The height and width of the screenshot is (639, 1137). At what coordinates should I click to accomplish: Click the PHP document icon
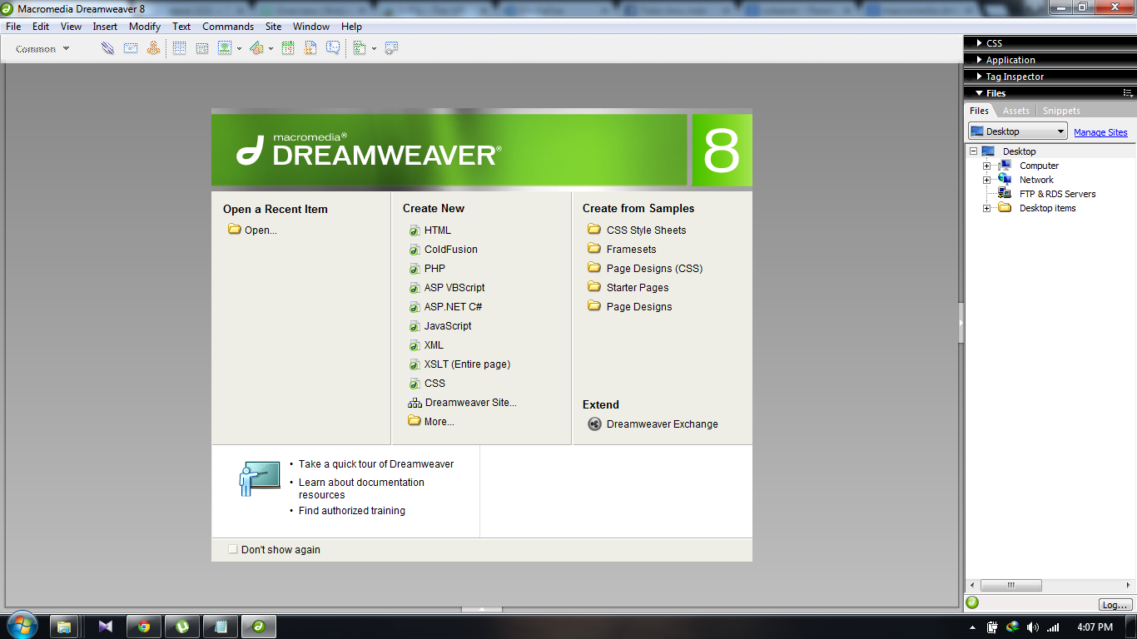[x=415, y=269]
